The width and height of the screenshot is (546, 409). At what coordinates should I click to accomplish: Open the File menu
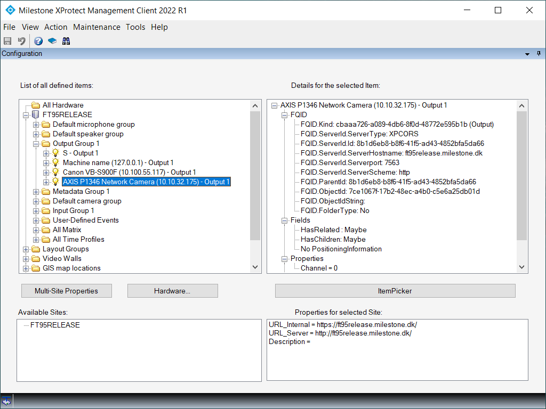coord(10,27)
